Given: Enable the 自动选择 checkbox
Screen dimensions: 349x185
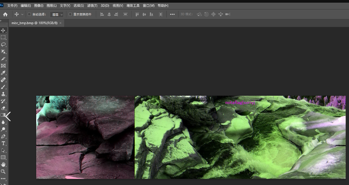Looking at the screenshot, I should pyautogui.click(x=29, y=14).
